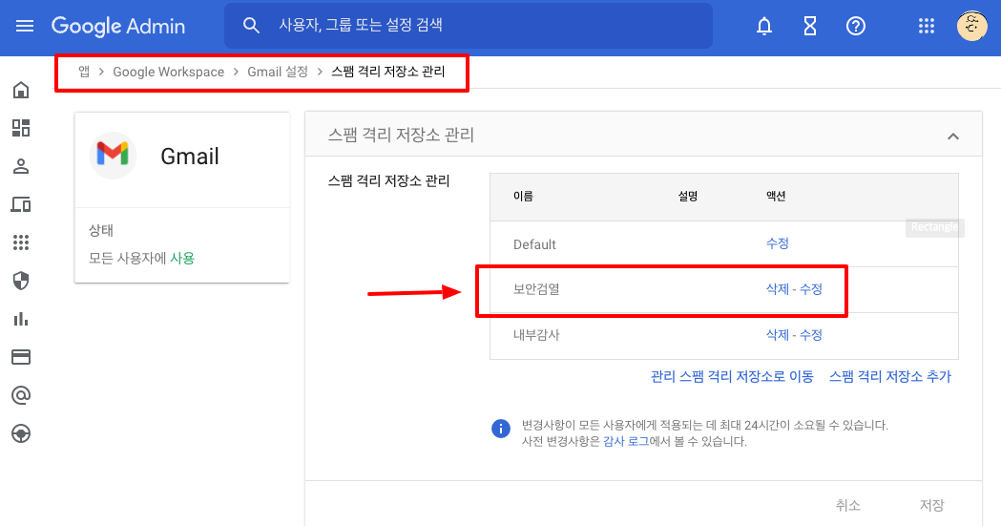Click the 취소 button
The width and height of the screenshot is (1001, 526).
[847, 505]
